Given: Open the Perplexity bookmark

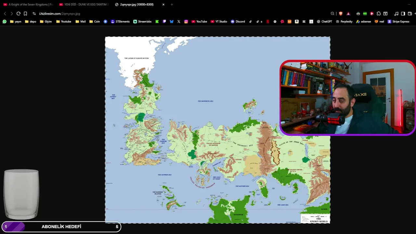Looking at the screenshot, I should 344,21.
